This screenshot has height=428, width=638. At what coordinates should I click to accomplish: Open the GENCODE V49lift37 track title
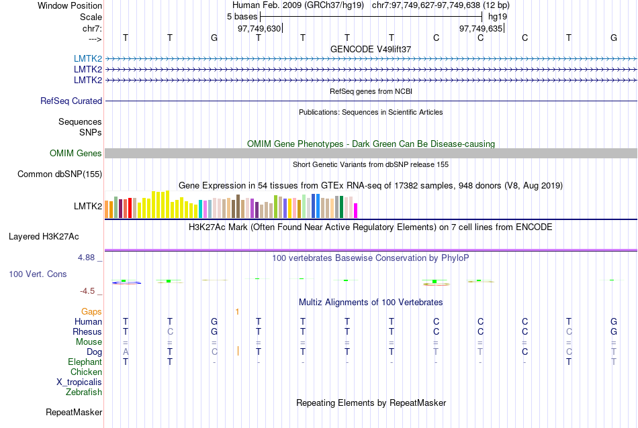pos(371,49)
